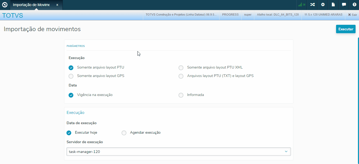Click the TOTVS brand title text
This screenshot has height=164, width=359.
click(13, 15)
